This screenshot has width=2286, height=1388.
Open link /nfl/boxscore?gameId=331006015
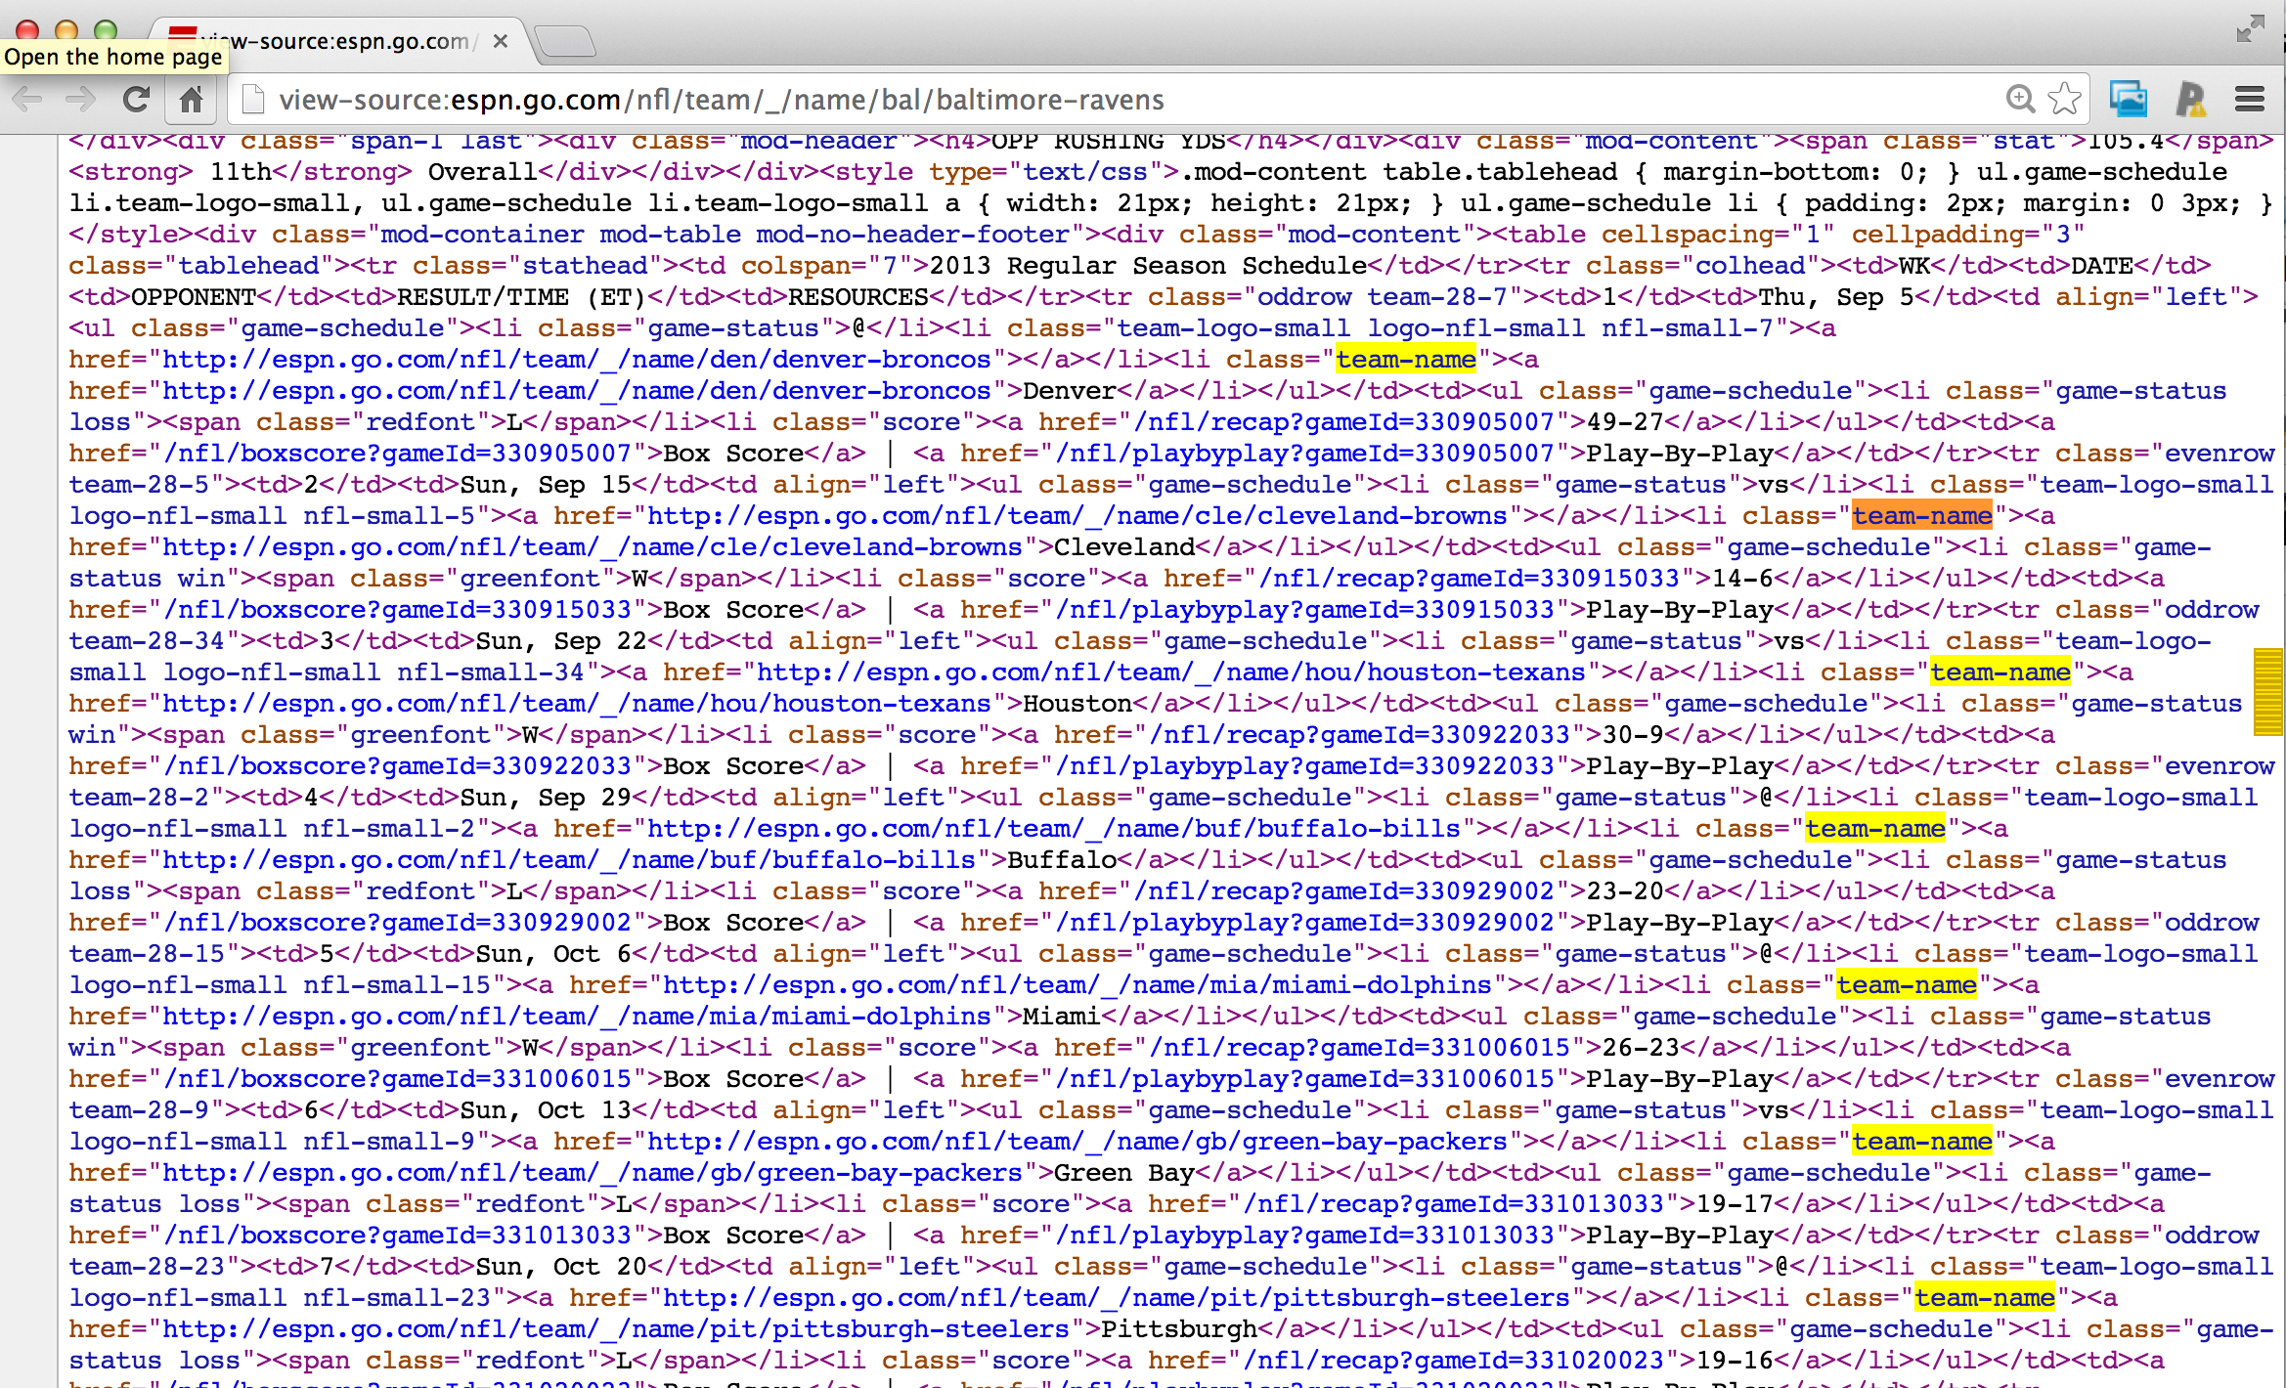tap(397, 1079)
